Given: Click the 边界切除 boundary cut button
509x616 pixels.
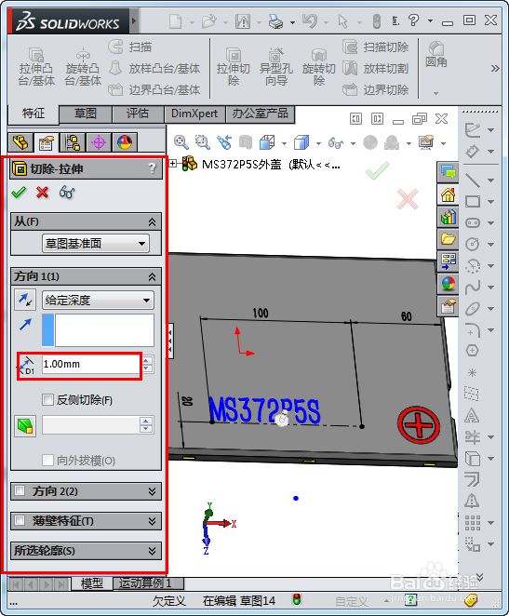Looking at the screenshot, I should coord(375,89).
